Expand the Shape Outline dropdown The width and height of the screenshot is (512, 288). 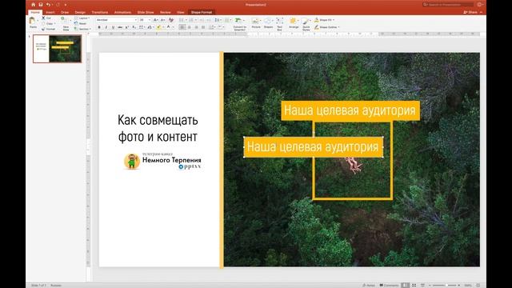[x=338, y=27]
